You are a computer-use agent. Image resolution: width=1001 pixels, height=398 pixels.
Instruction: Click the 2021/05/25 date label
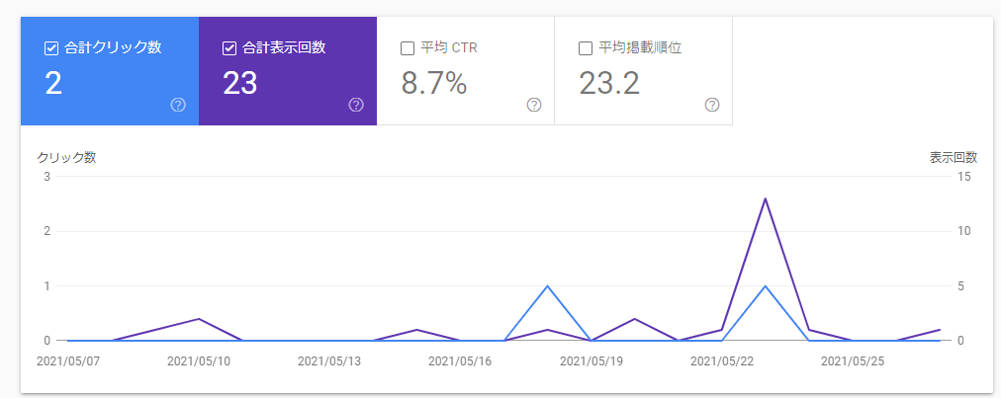tap(853, 361)
